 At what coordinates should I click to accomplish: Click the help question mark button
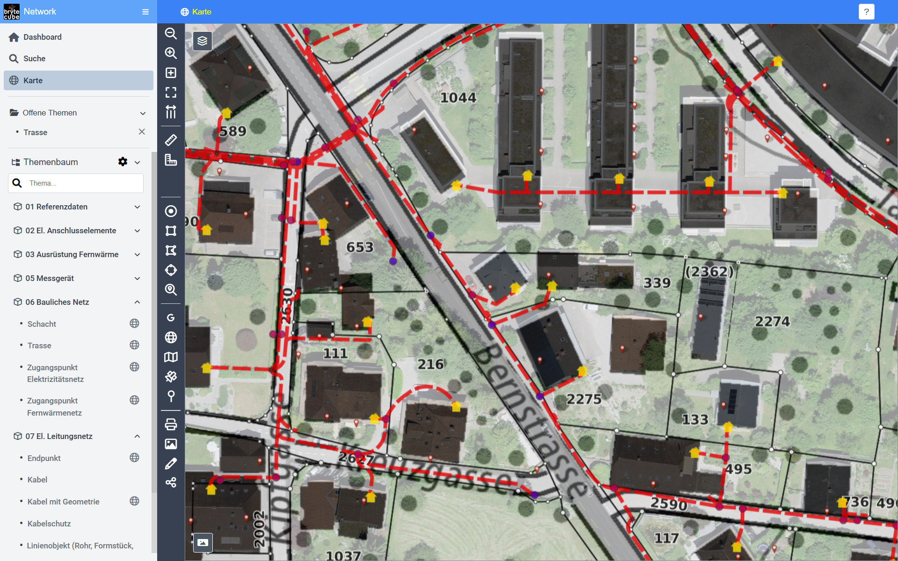point(866,12)
